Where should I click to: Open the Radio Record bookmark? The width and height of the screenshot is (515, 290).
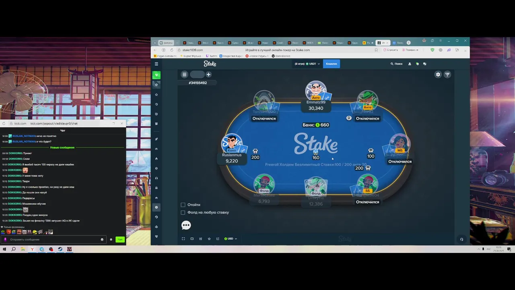pos(281,56)
